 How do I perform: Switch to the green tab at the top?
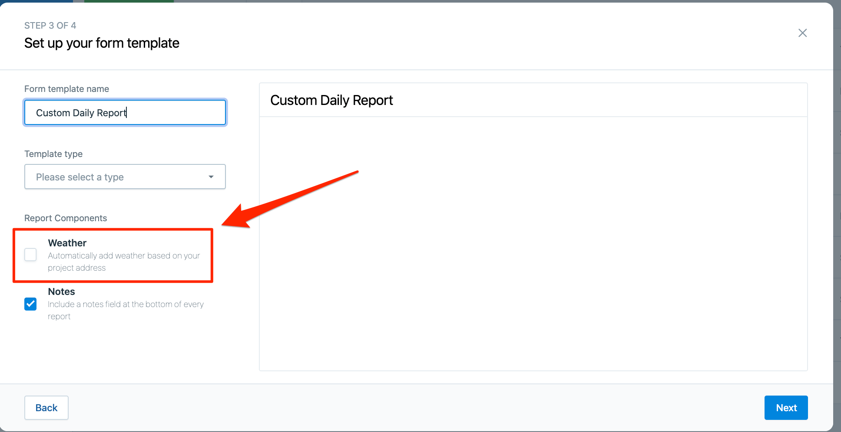click(x=128, y=1)
